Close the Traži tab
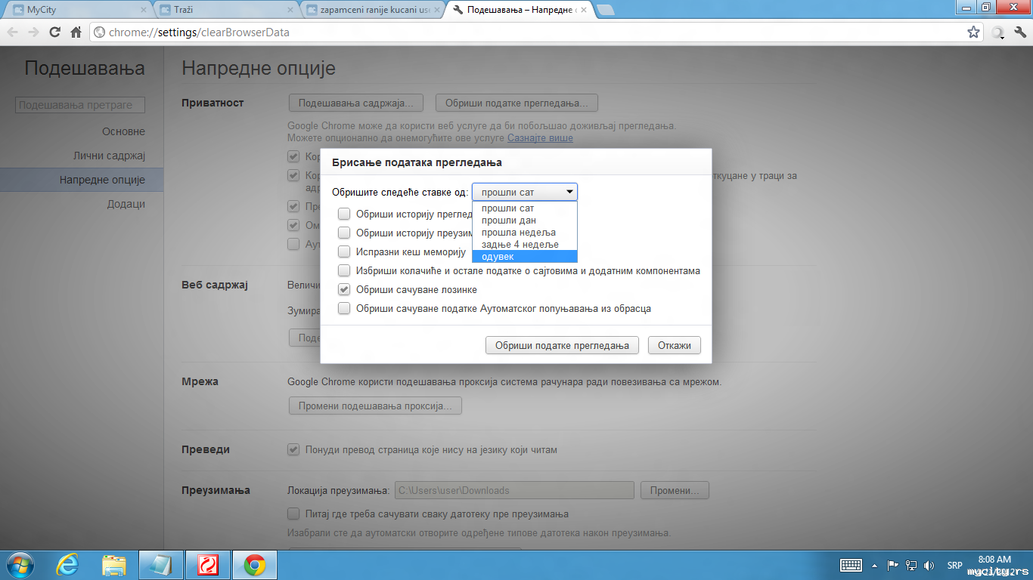1033x580 pixels. click(291, 10)
